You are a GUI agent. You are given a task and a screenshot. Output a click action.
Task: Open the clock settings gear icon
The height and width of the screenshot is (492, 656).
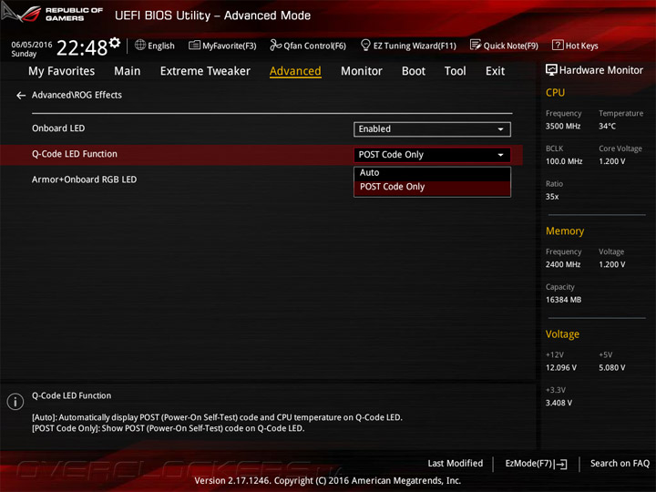(115, 43)
